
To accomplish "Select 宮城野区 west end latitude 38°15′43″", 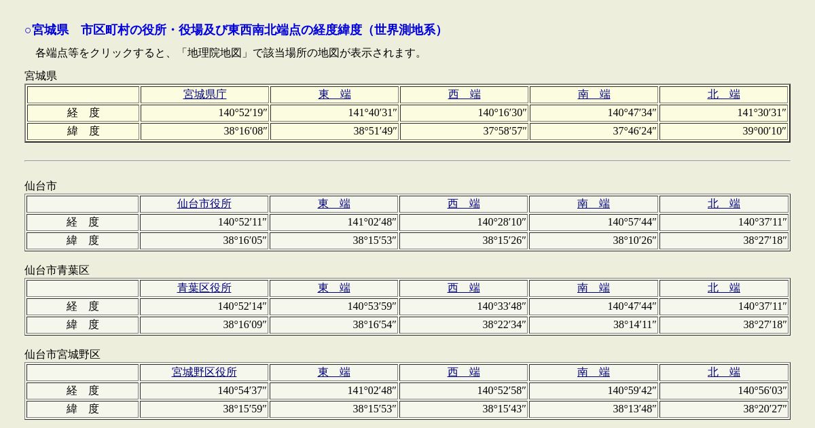I will tap(504, 409).
